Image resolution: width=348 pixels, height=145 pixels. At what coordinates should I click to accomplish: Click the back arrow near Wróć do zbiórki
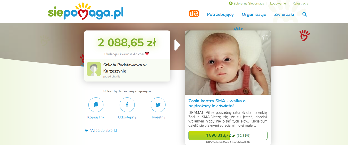(x=86, y=131)
